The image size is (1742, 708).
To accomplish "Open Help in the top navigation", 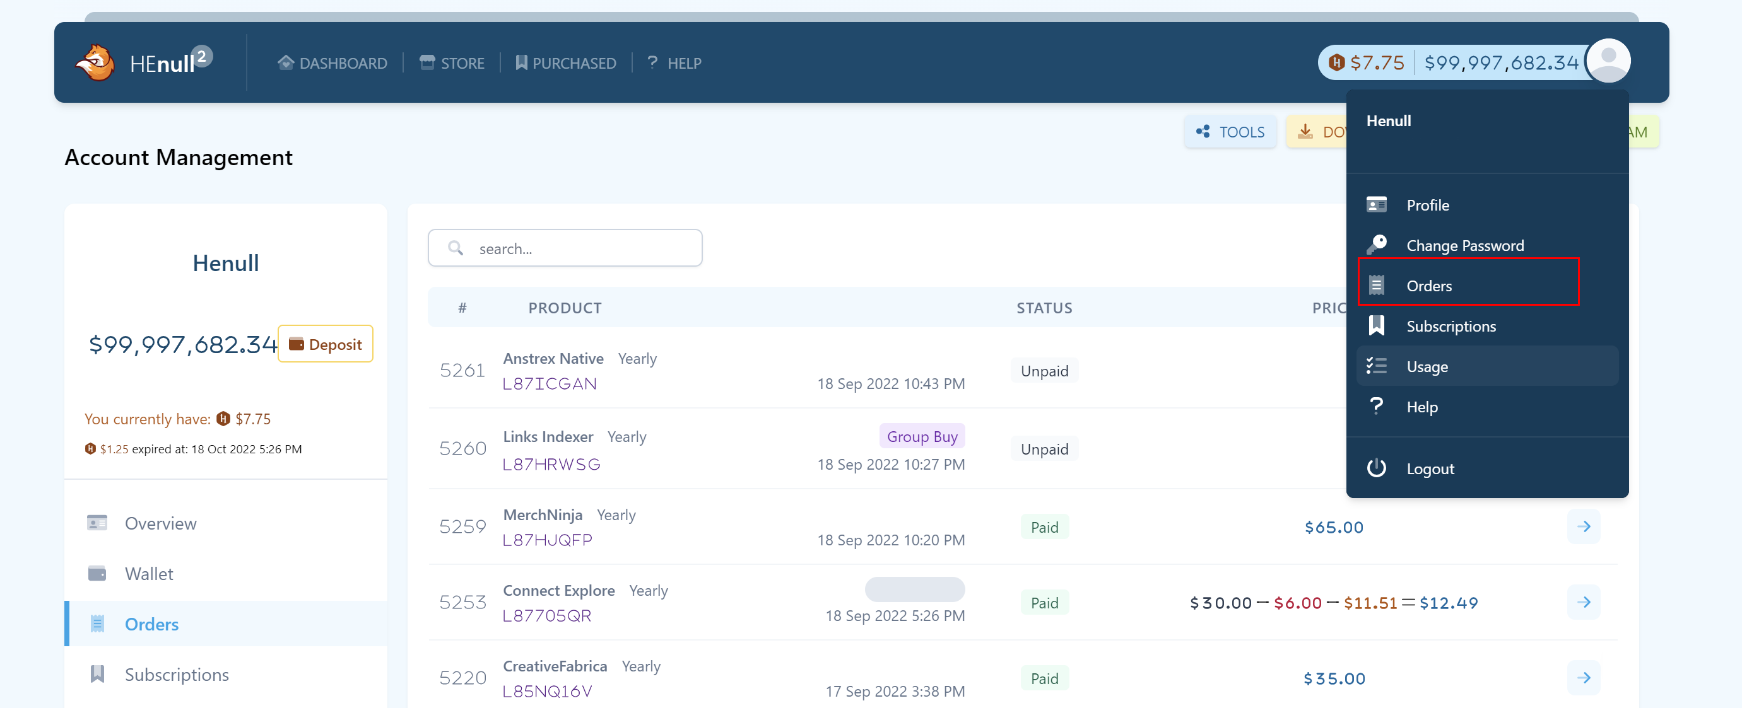I will pyautogui.click(x=674, y=63).
